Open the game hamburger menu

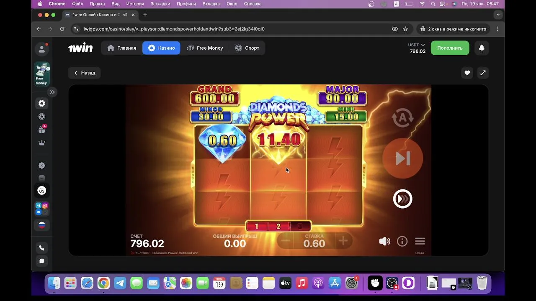click(420, 241)
